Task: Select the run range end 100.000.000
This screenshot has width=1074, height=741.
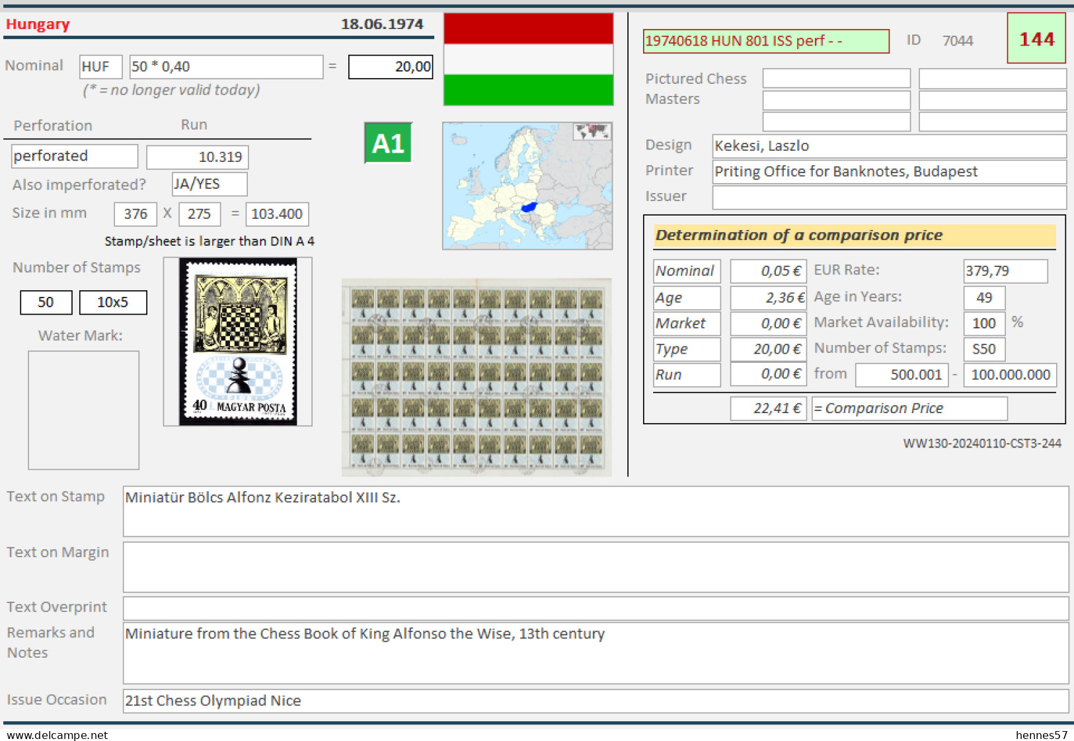Action: coord(1010,375)
